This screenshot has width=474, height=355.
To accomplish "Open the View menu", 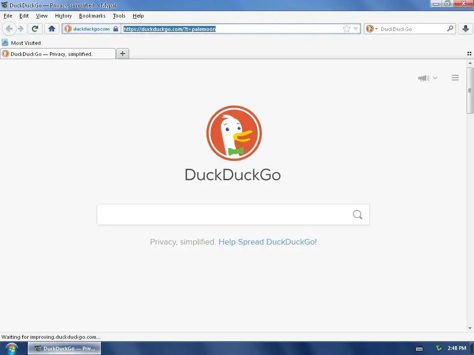I will [x=42, y=16].
